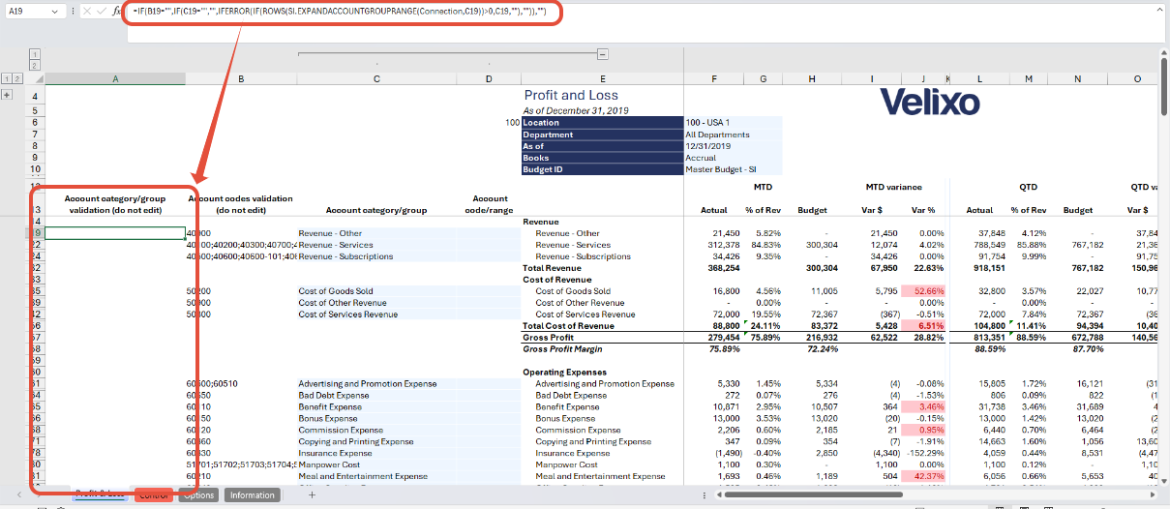Select column O header
1170x509 pixels.
[x=1137, y=78]
